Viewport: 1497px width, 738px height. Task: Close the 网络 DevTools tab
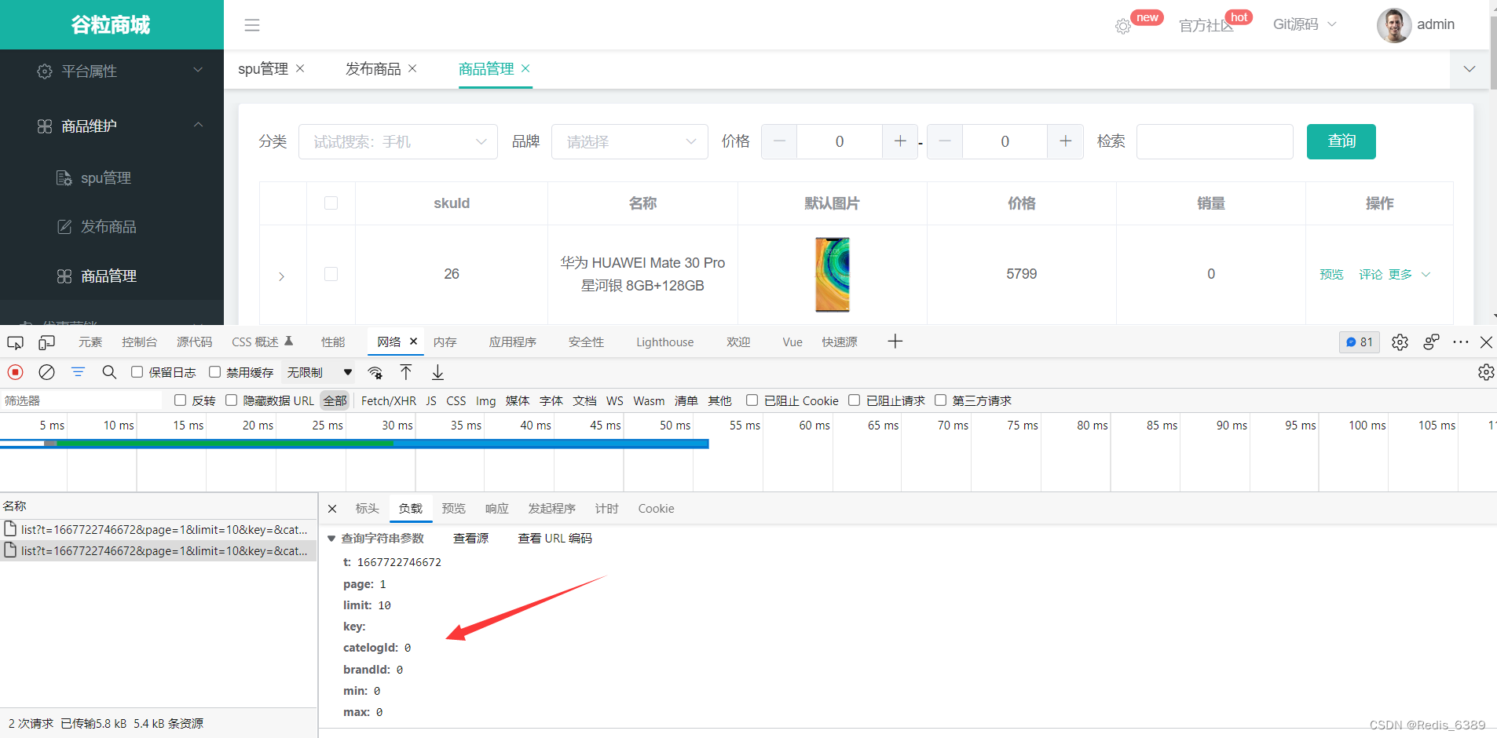point(413,342)
